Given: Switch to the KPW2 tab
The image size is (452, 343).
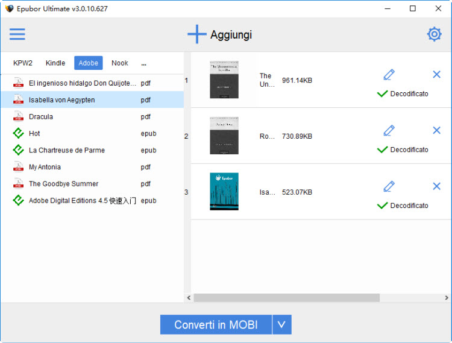Looking at the screenshot, I should tap(23, 63).
